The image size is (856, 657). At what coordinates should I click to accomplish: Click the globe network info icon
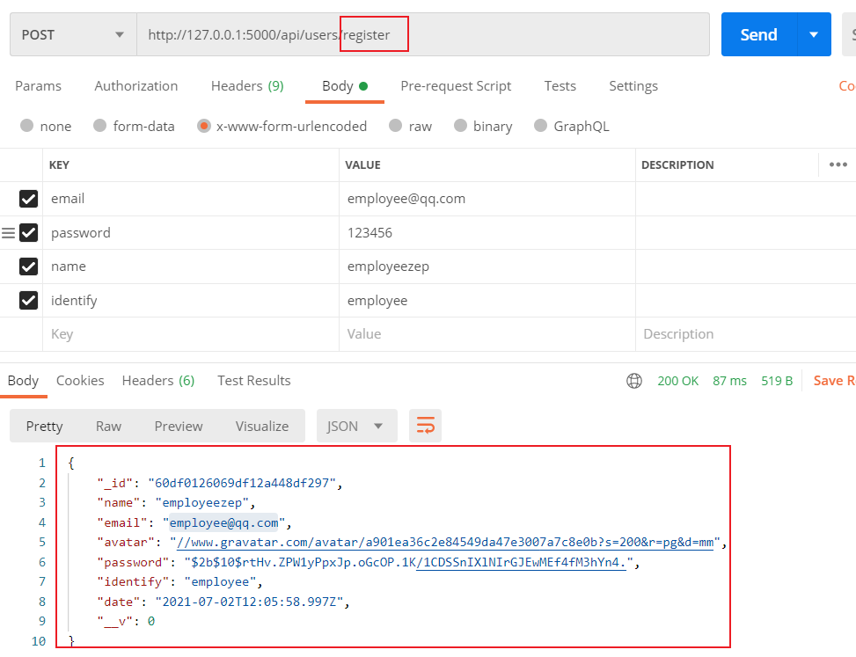[x=633, y=381]
